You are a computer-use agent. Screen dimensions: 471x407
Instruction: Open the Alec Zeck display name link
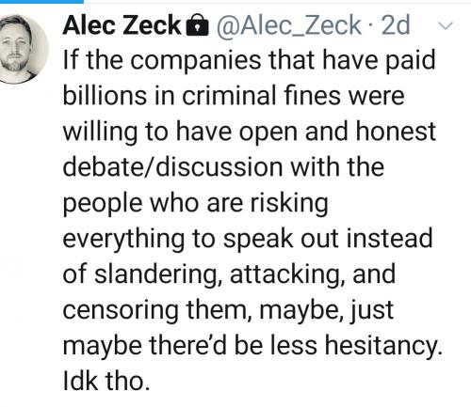pyautogui.click(x=122, y=25)
